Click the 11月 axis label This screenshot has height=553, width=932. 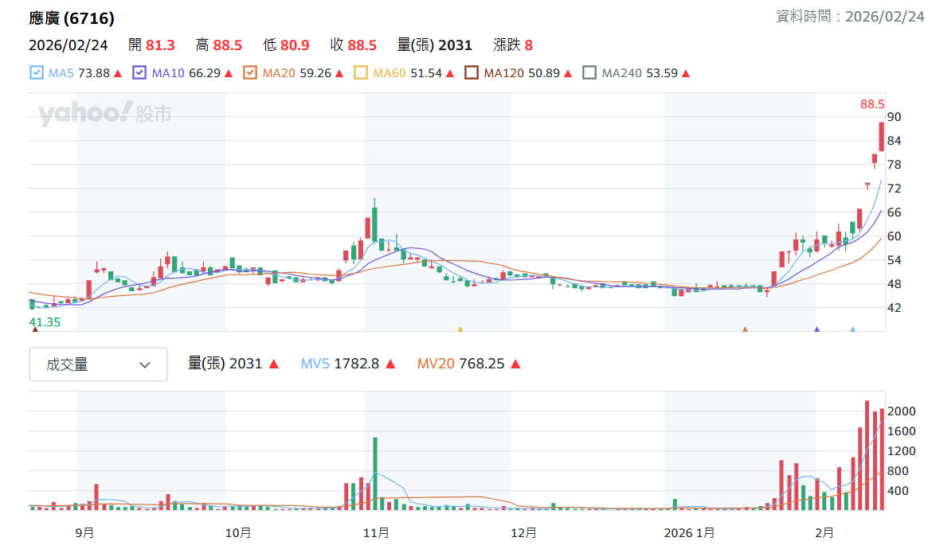(376, 533)
